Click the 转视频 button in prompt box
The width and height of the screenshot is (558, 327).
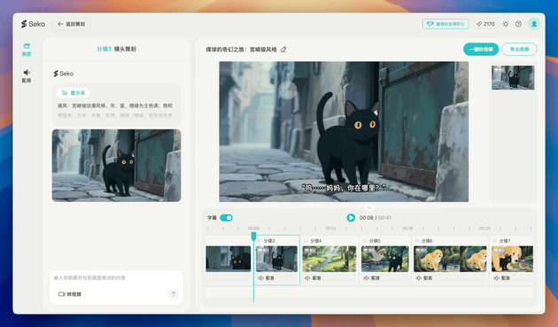(x=70, y=294)
